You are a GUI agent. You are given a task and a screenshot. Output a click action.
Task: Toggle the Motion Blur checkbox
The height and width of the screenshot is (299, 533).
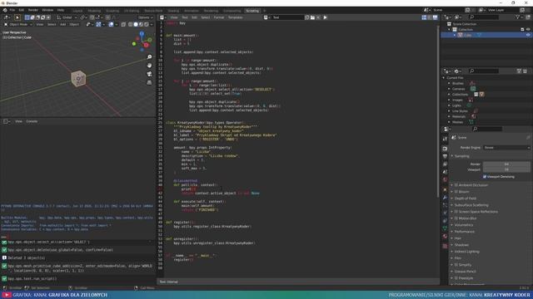456,218
